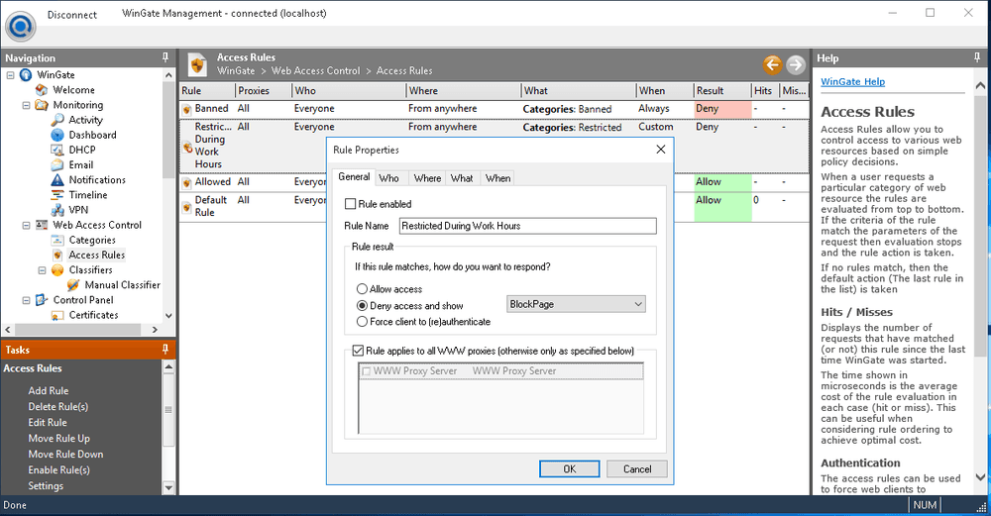This screenshot has width=991, height=516.
Task: Collapse the Control Panel tree node
Action: tap(26, 301)
